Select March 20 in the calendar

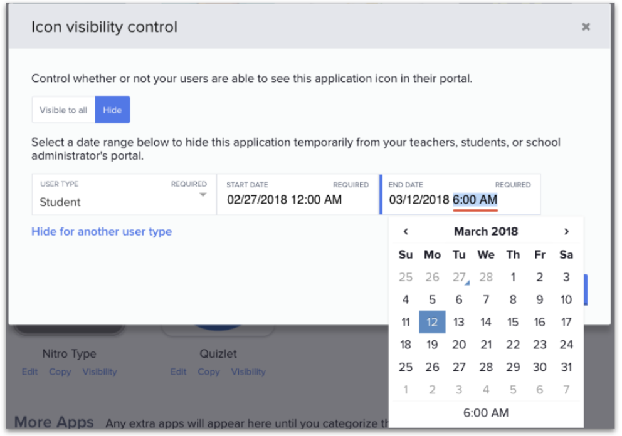pyautogui.click(x=459, y=345)
